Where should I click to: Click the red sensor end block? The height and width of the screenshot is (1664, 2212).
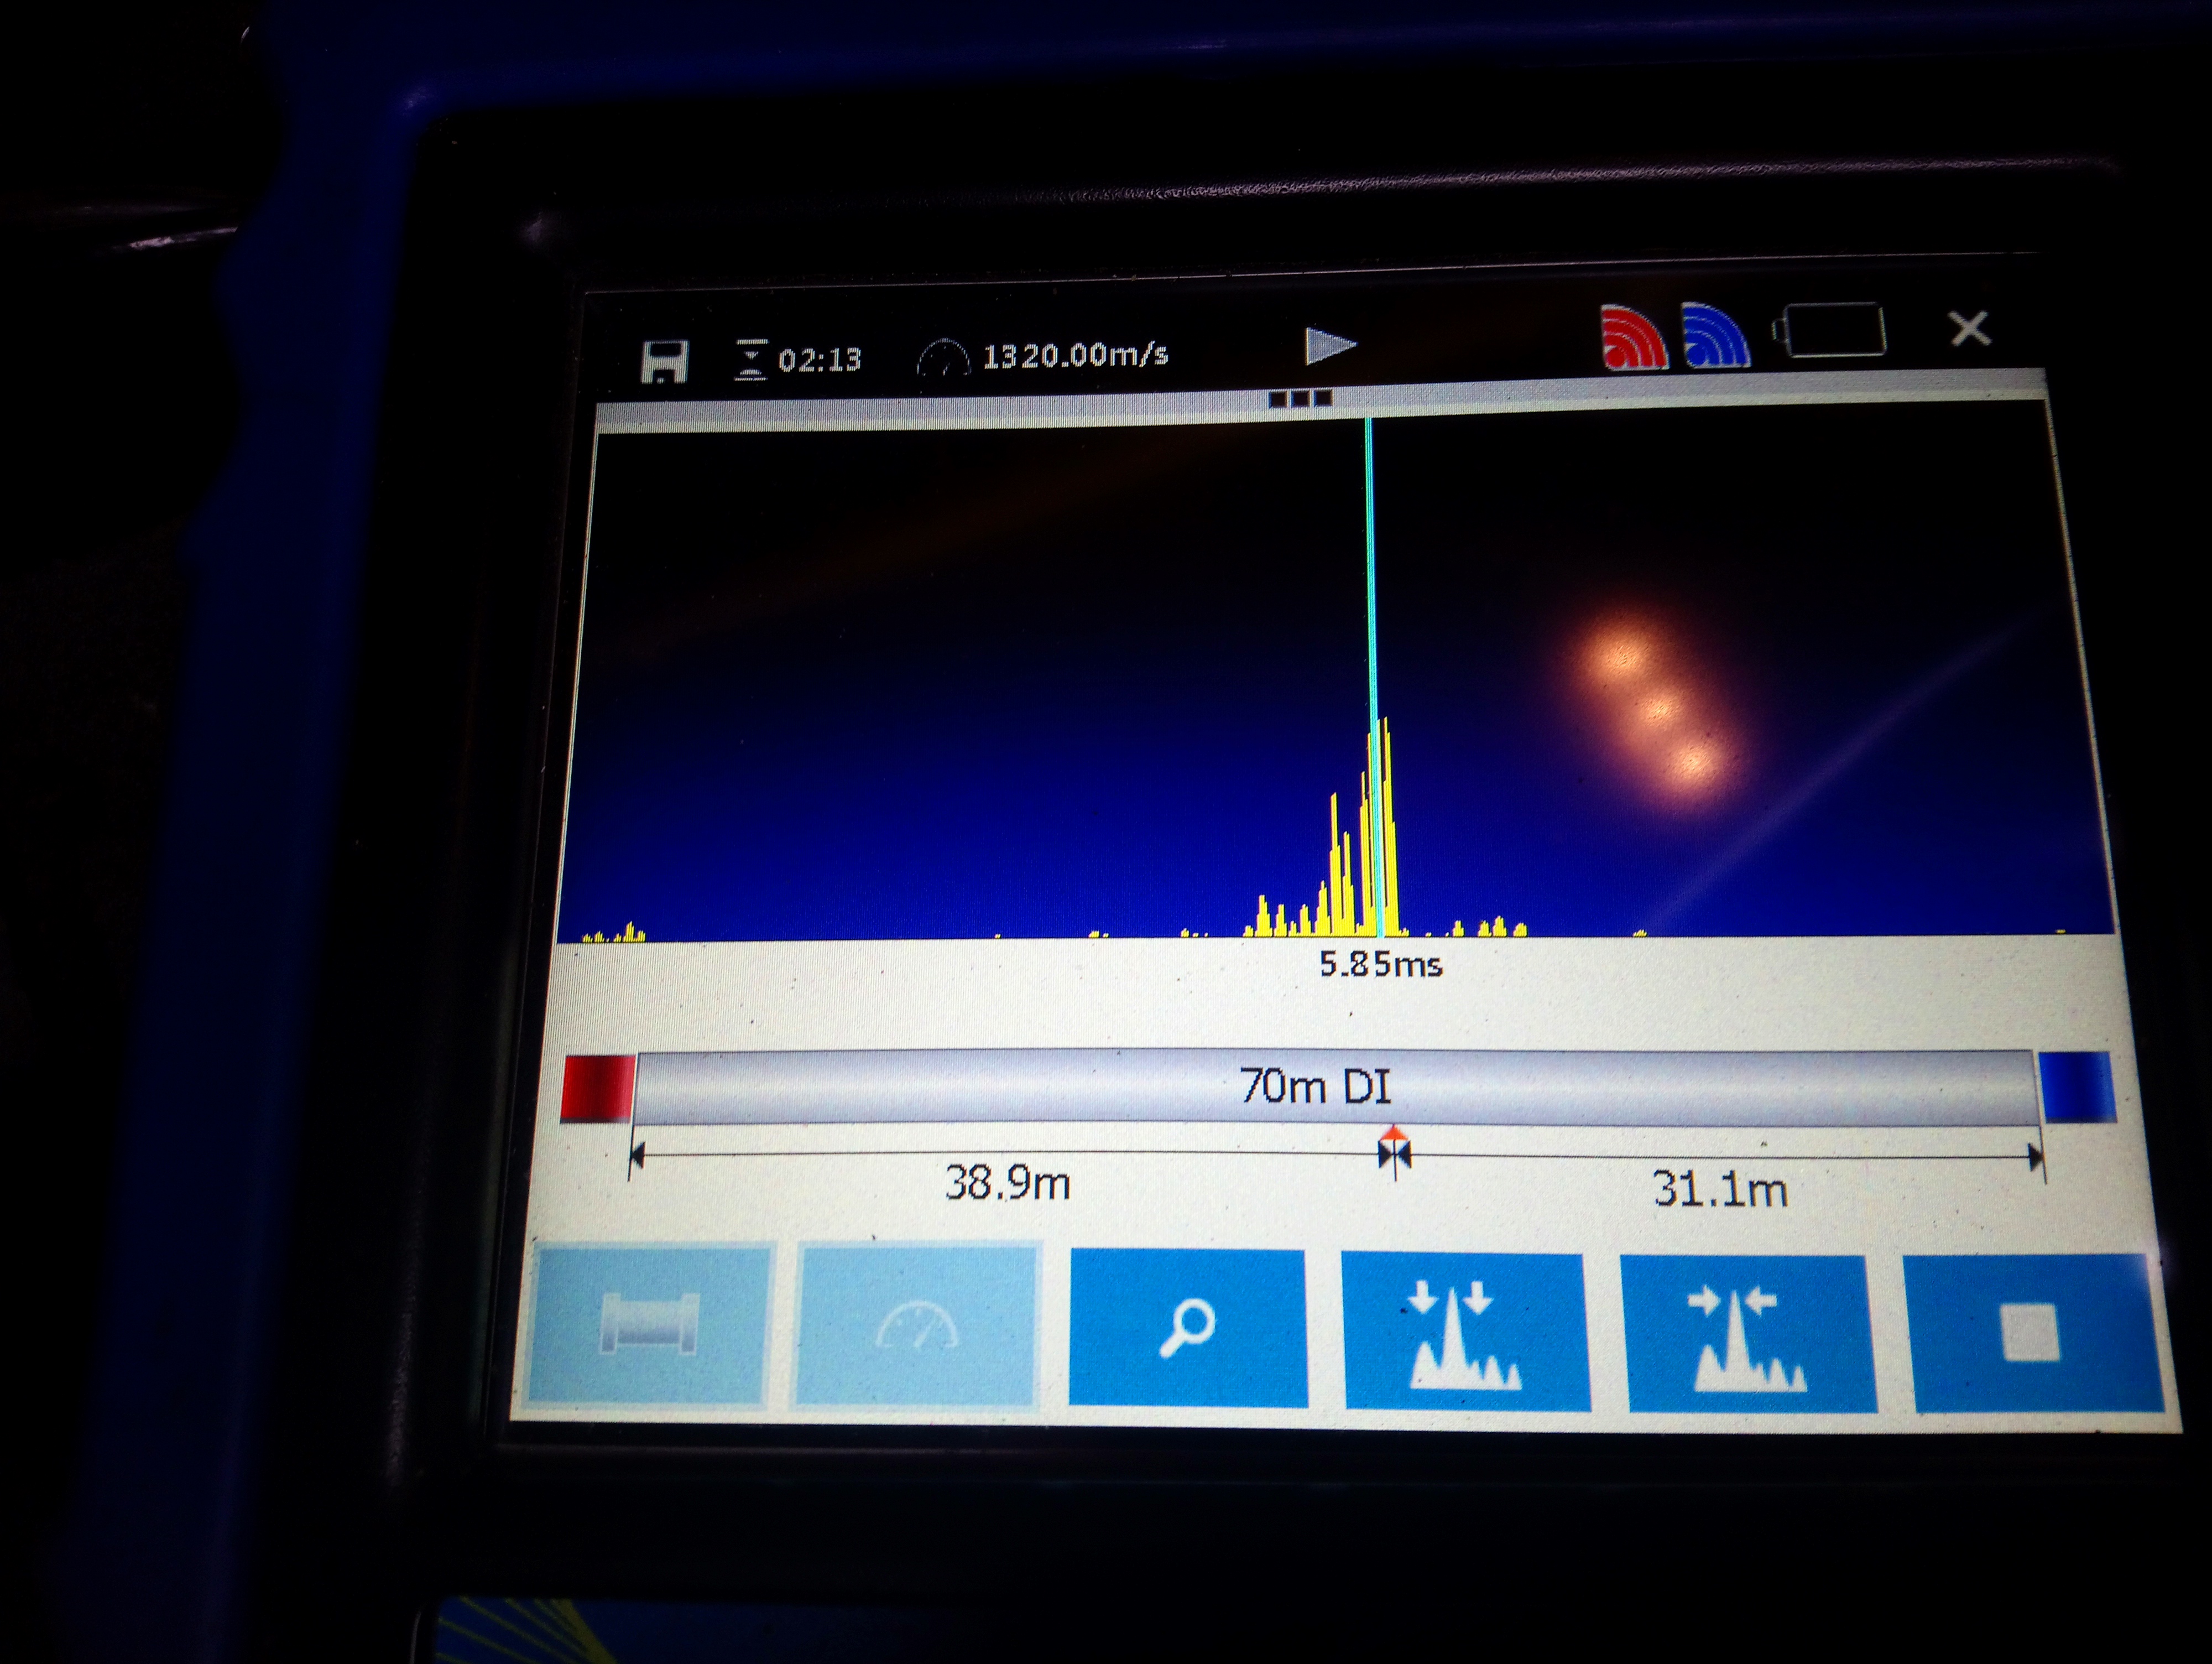tap(598, 1086)
